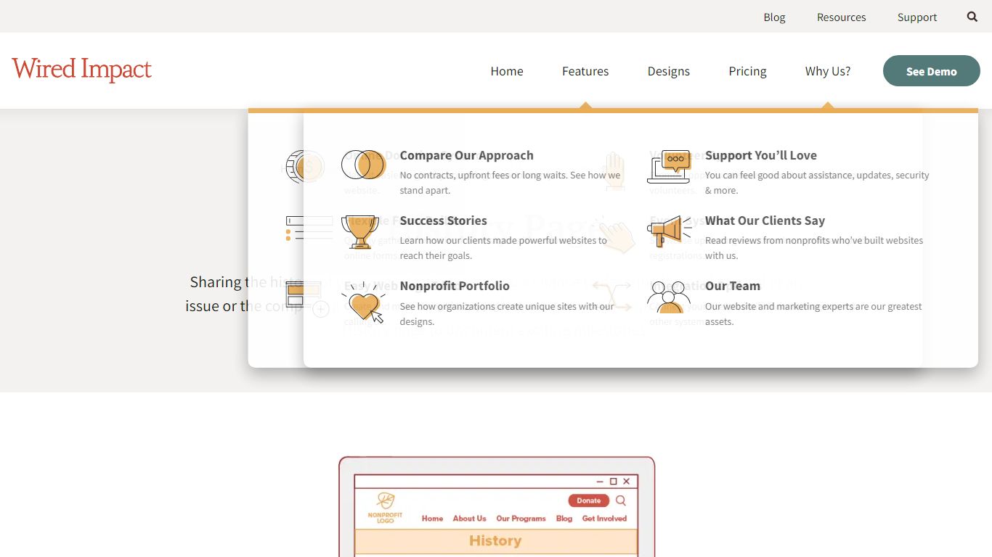
Task: Click the people Our Team icon
Action: 669,297
